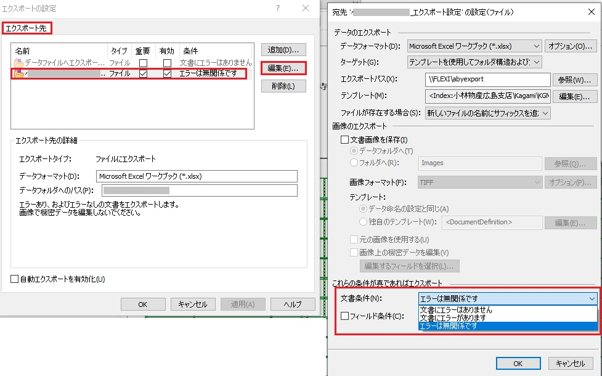Uncheck 重要 checkbox in the selected export row

tap(143, 73)
